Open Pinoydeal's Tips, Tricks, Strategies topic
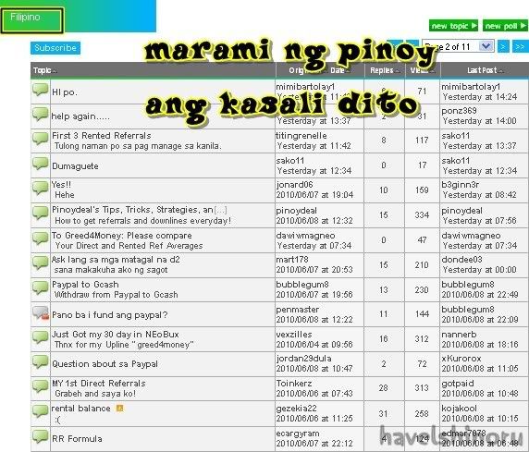This screenshot has height=452, width=529. pyautogui.click(x=140, y=210)
